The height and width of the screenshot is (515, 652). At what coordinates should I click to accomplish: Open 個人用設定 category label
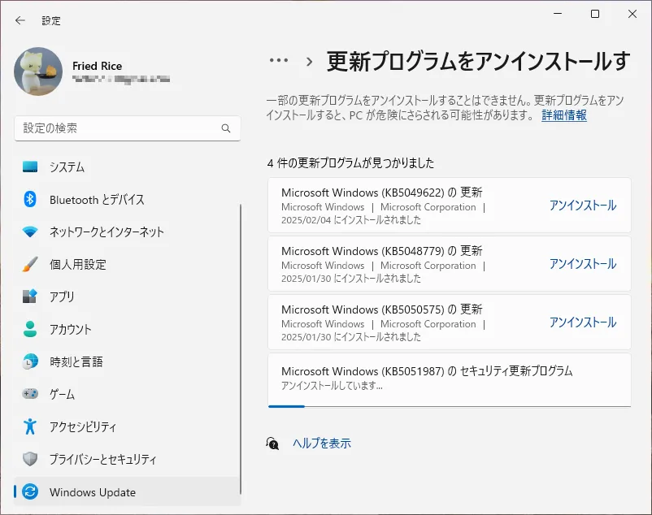pos(78,265)
